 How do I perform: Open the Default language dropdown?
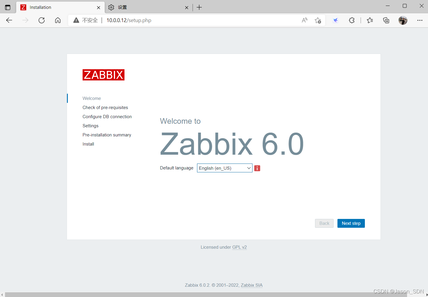point(225,168)
